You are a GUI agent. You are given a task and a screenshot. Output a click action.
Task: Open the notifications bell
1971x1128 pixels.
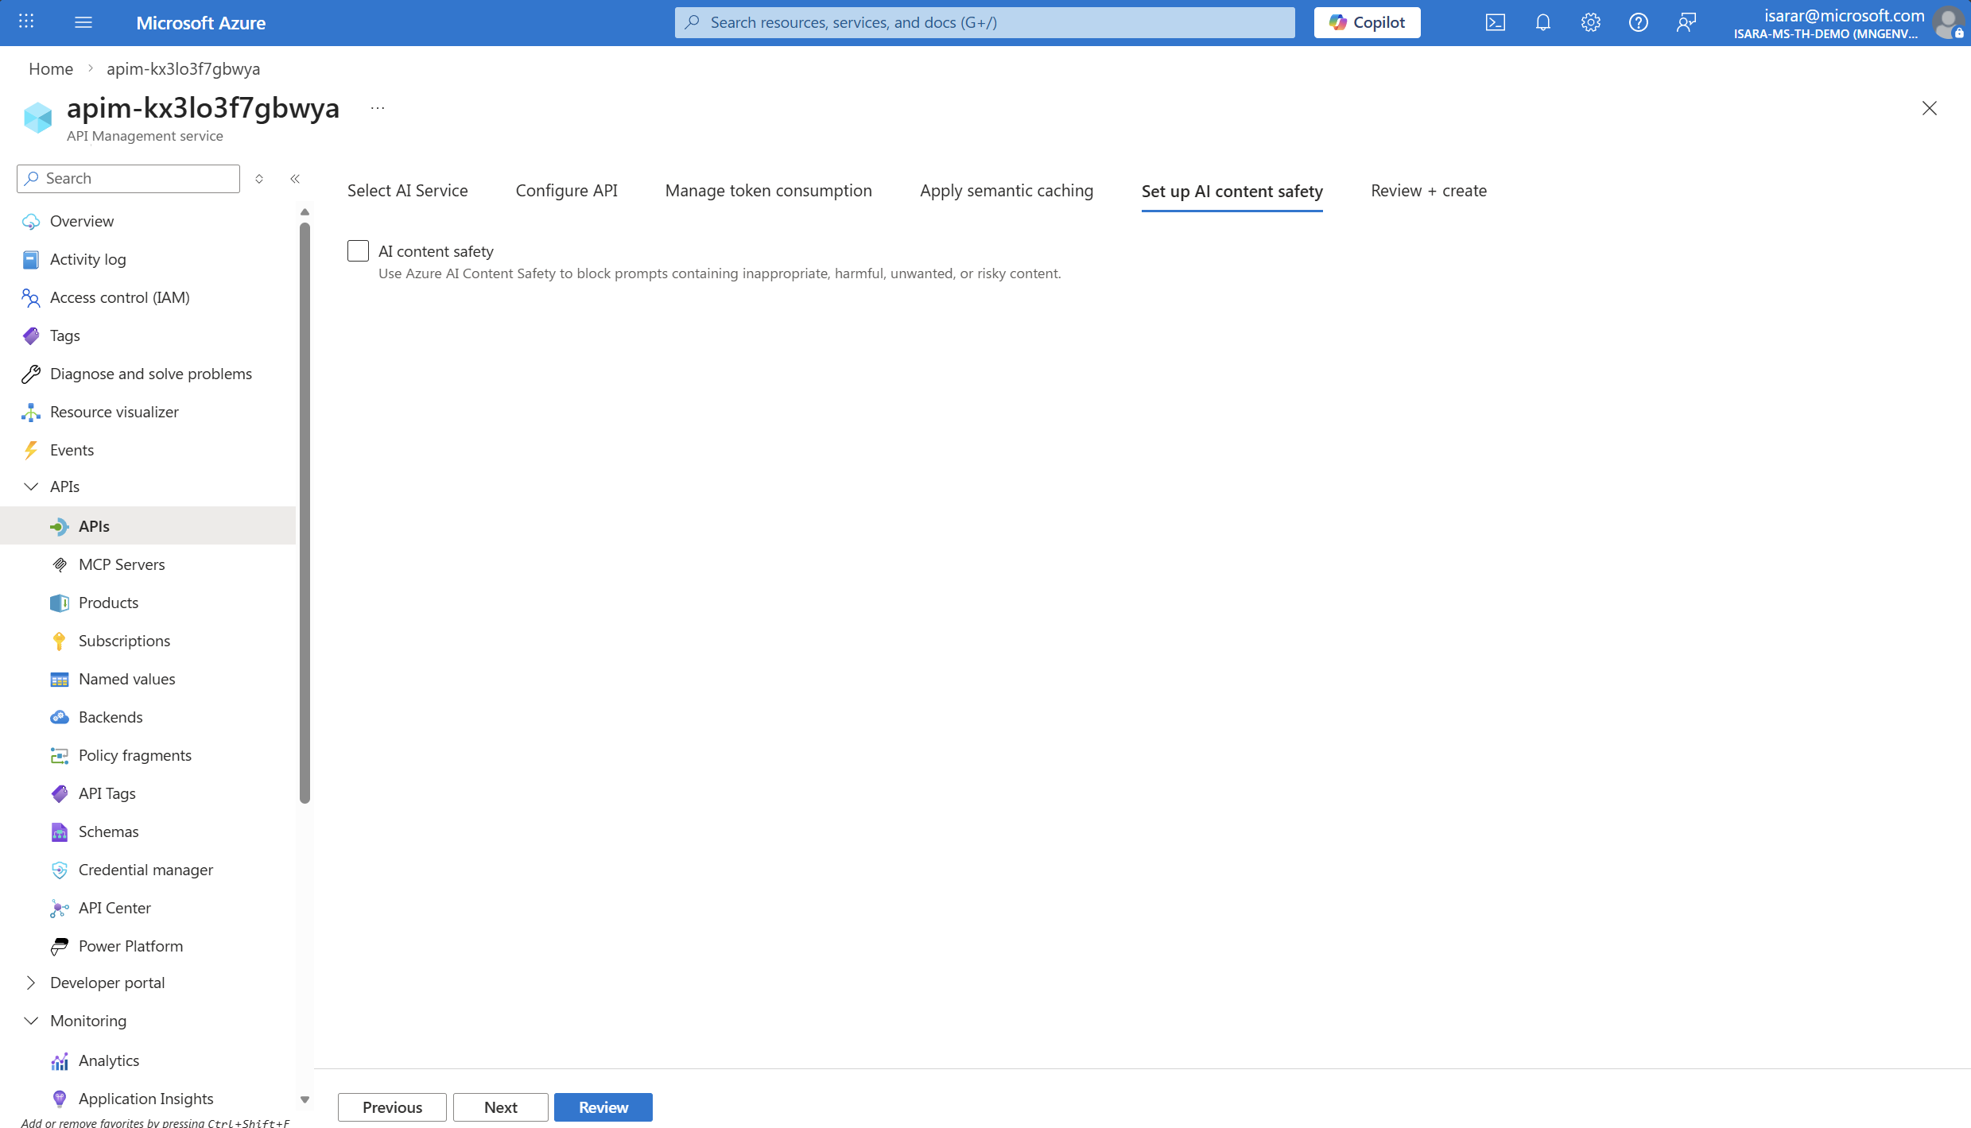click(1542, 22)
